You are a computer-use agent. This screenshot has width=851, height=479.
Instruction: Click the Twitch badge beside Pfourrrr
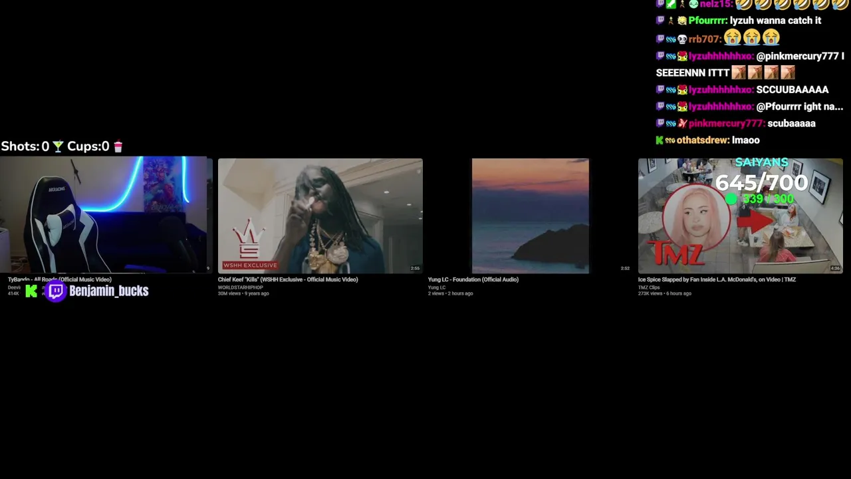(x=660, y=21)
